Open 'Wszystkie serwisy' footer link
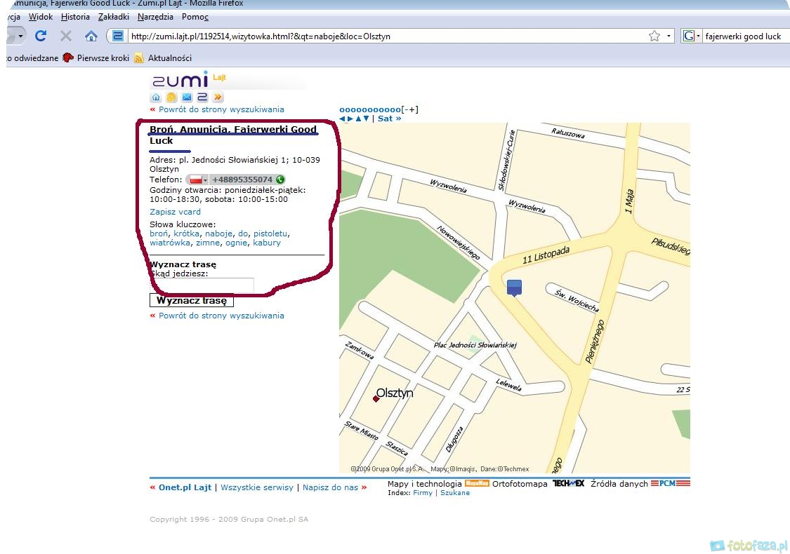Screen dimensions: 790x554 click(257, 487)
